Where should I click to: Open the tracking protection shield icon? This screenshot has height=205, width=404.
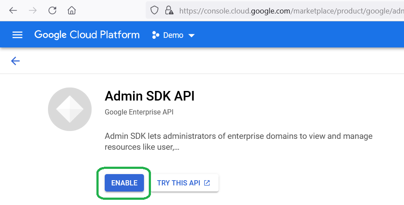point(154,10)
